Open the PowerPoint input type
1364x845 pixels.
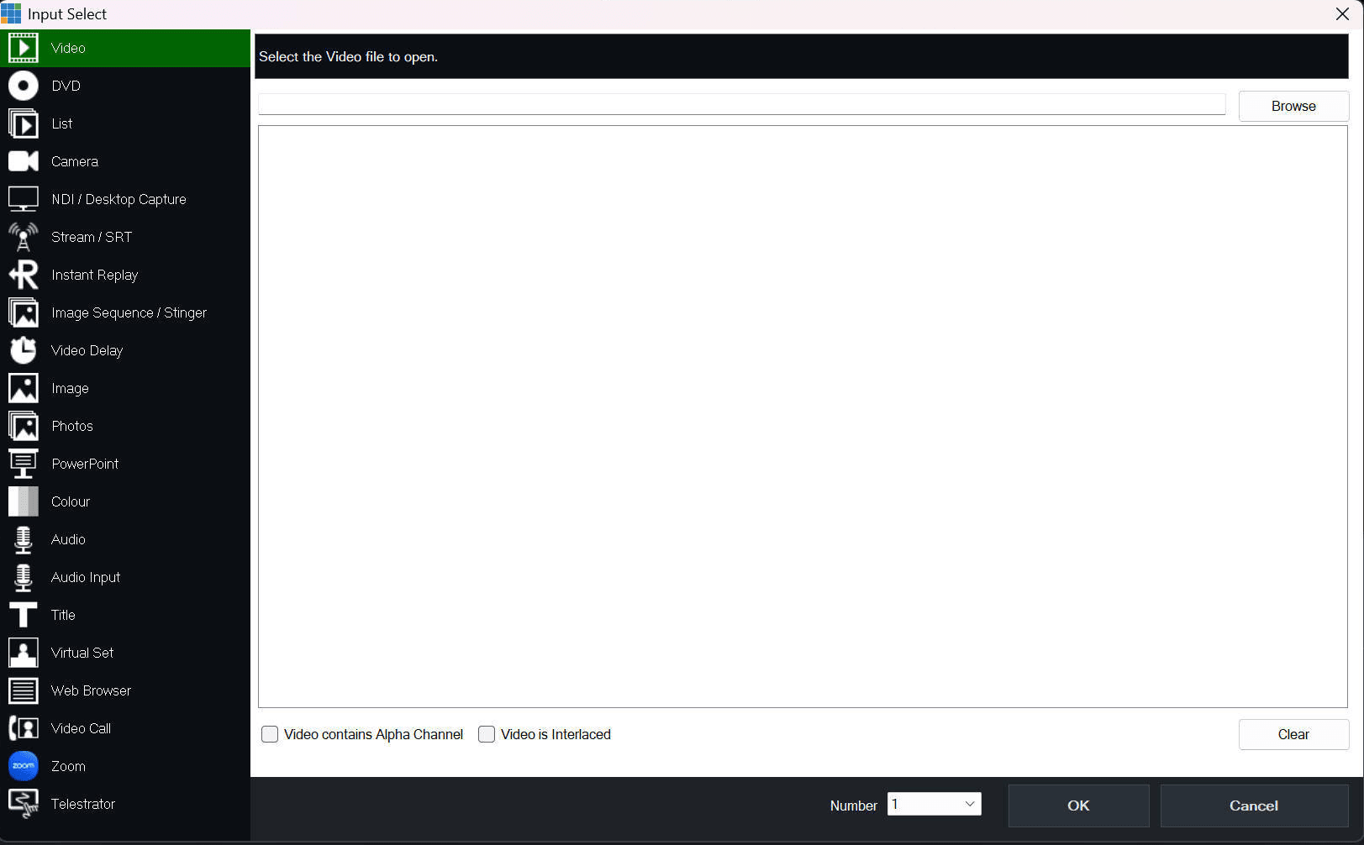point(125,464)
